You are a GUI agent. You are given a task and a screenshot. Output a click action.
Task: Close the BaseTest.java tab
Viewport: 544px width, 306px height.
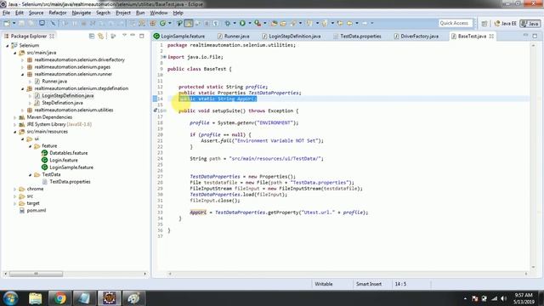491,36
